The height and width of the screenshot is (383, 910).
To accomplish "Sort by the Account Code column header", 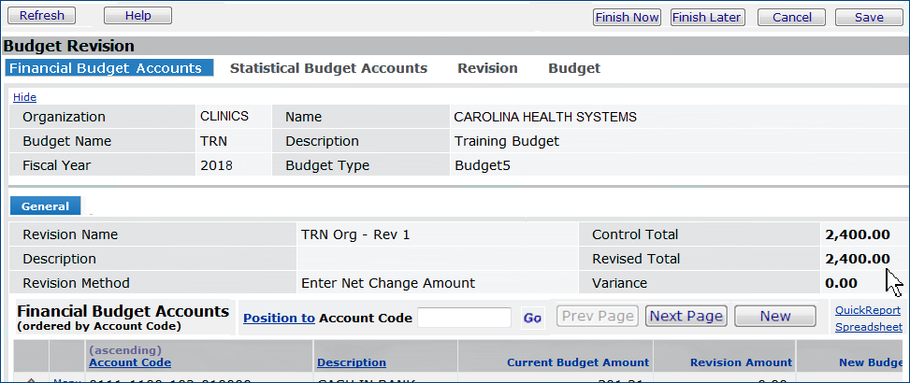I will (130, 362).
